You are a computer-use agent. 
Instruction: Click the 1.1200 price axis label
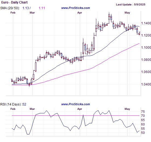pyautogui.click(x=146, y=35)
